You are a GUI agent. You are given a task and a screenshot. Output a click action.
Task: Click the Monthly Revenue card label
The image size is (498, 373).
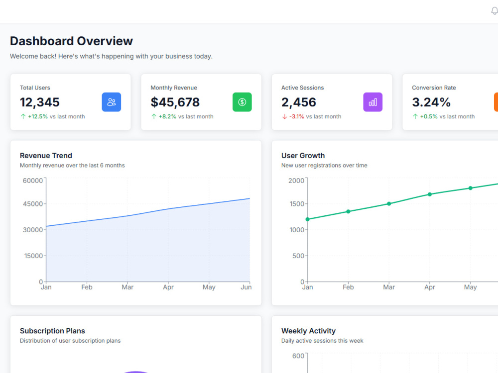(174, 88)
